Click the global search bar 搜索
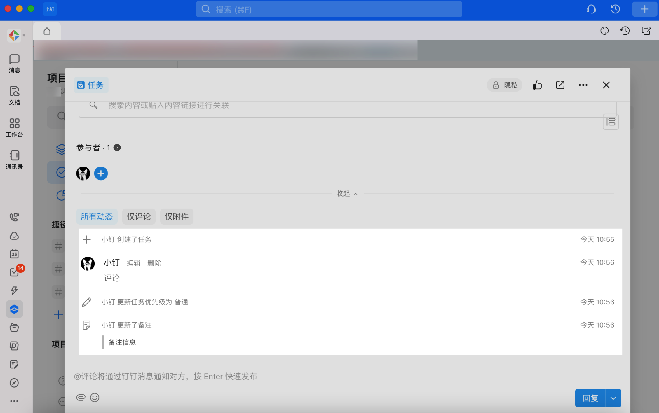Screen dimensions: 659x413 point(329,9)
